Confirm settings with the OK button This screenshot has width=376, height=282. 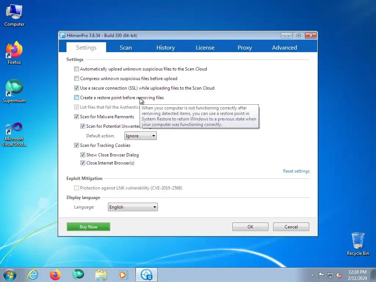pyautogui.click(x=250, y=227)
